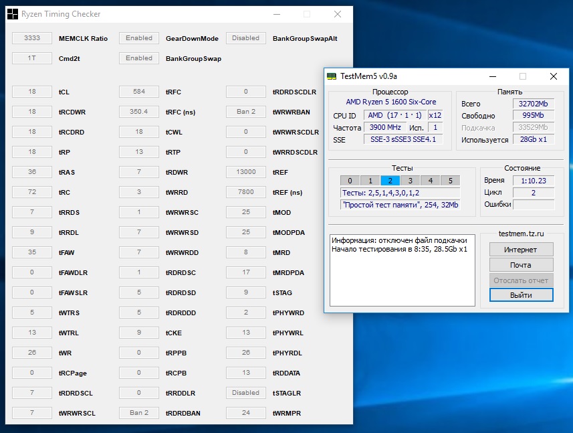Click the Отослать отчет button

pos(521,280)
